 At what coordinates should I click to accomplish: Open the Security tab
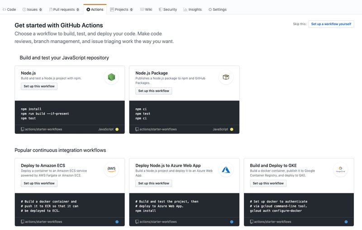click(x=168, y=10)
